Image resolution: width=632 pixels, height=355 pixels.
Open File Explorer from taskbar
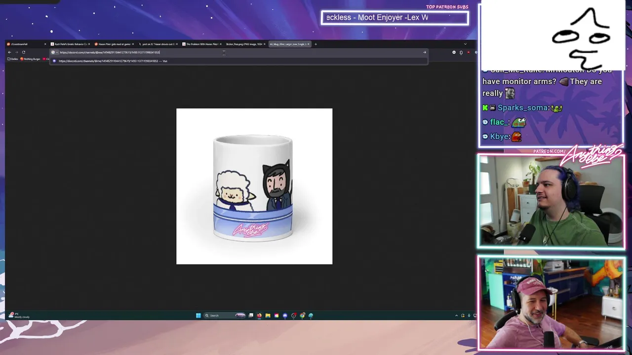click(268, 316)
